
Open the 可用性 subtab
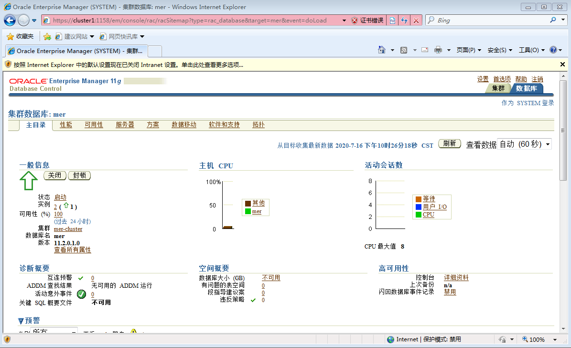pyautogui.click(x=94, y=125)
